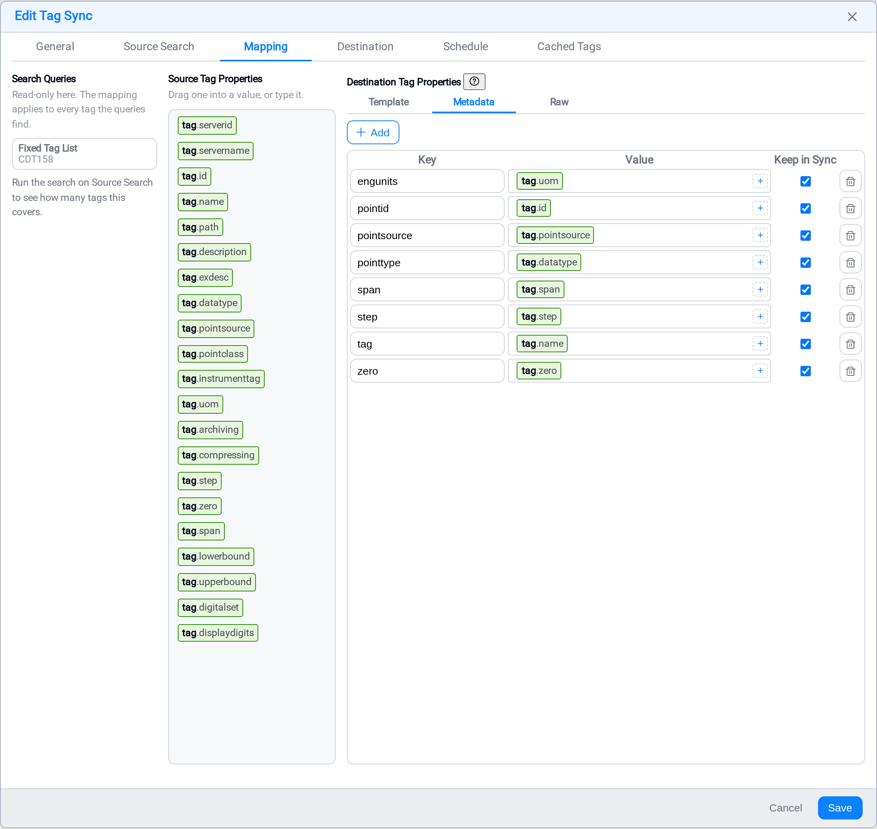
Task: Open the Cached Tags tab
Action: point(569,46)
